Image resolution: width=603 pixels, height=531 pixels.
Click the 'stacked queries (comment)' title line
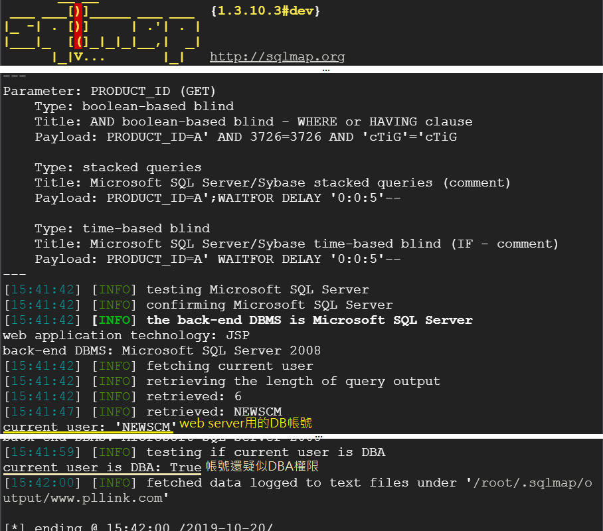[273, 183]
